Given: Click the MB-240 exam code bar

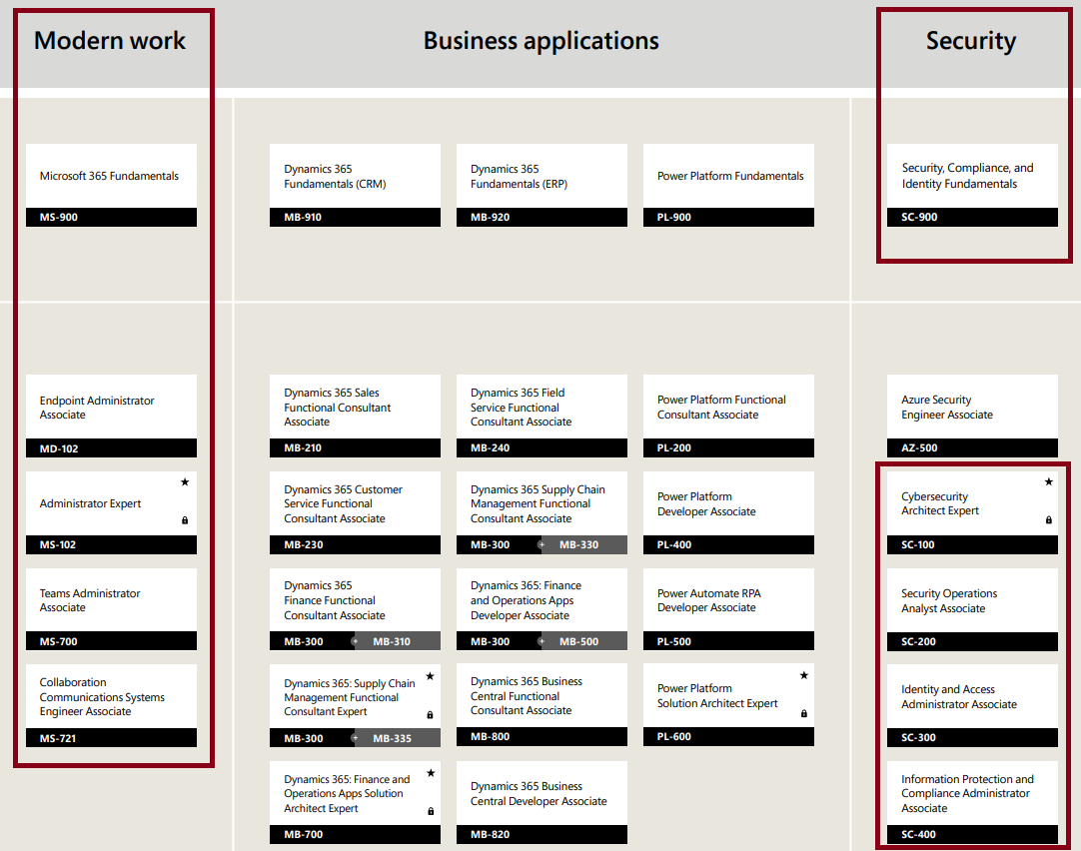Looking at the screenshot, I should click(541, 447).
